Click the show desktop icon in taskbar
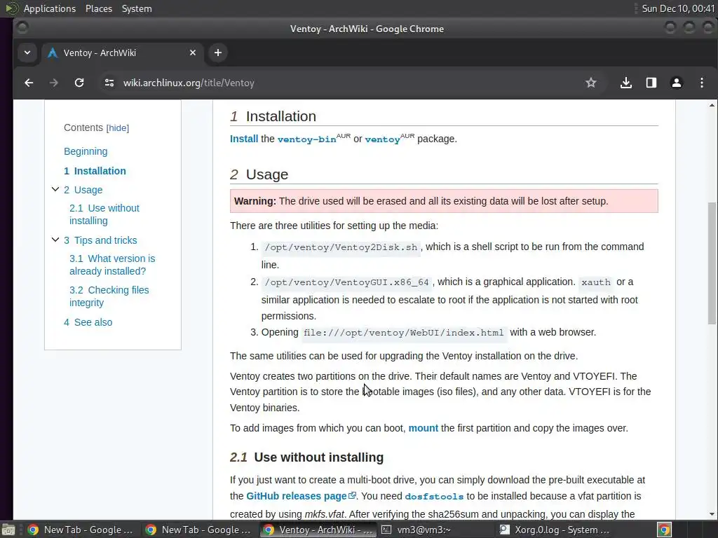Image resolution: width=718 pixels, height=538 pixels. (x=8, y=530)
